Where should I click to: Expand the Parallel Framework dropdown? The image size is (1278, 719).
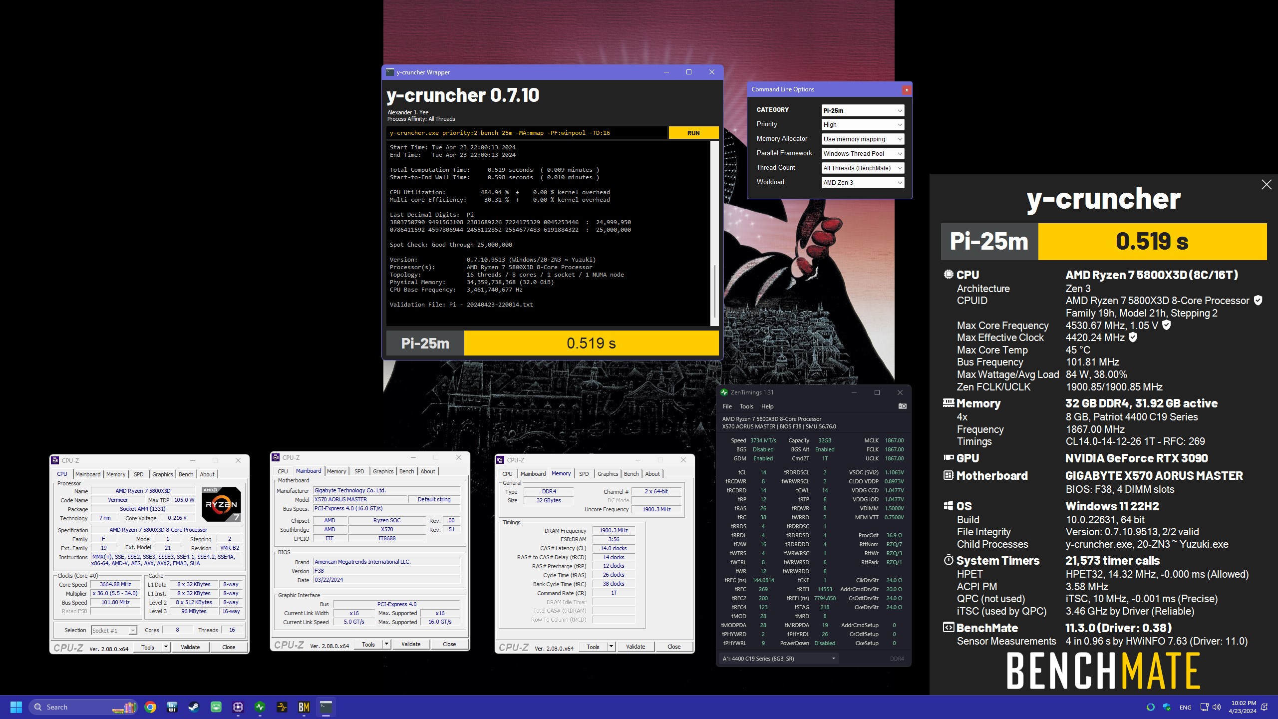tap(863, 154)
